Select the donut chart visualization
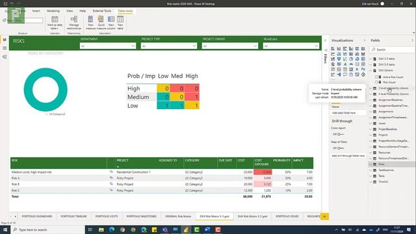This screenshot has height=234, width=416. (357, 59)
